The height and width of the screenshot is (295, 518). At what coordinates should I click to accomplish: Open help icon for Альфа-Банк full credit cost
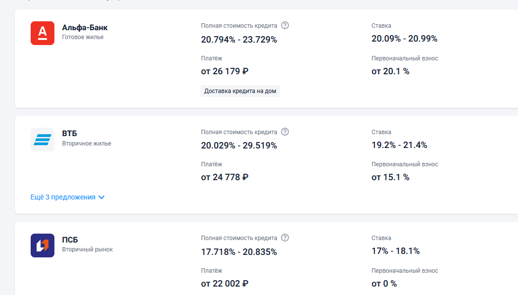point(285,25)
